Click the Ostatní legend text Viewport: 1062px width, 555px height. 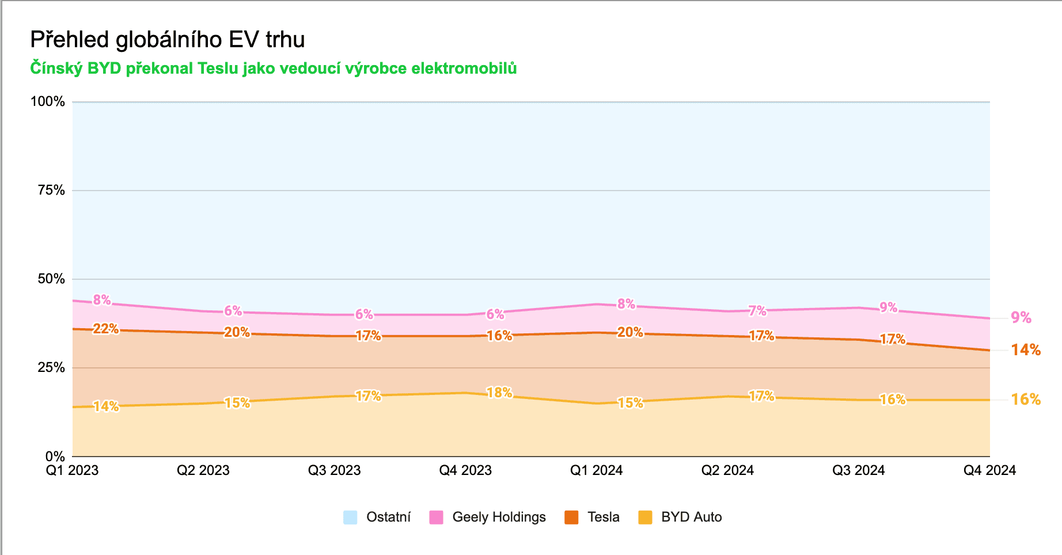click(x=388, y=517)
